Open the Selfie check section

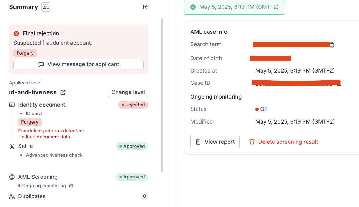25,146
